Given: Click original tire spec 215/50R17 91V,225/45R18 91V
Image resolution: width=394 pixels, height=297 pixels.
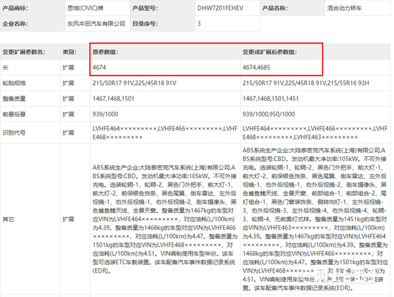Looking at the screenshot, I should tap(134, 83).
